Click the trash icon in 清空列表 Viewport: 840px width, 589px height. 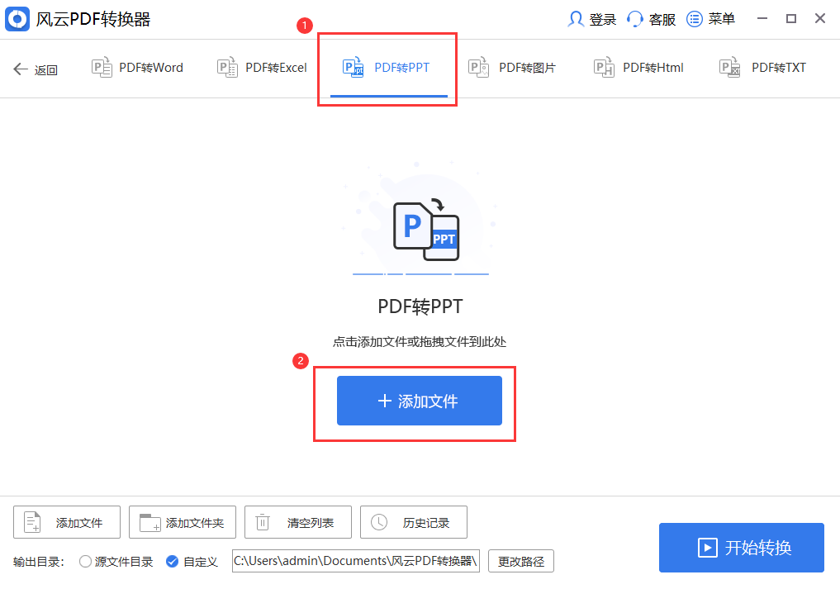[263, 522]
